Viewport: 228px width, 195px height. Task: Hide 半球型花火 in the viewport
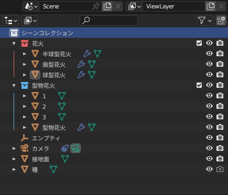pos(209,54)
